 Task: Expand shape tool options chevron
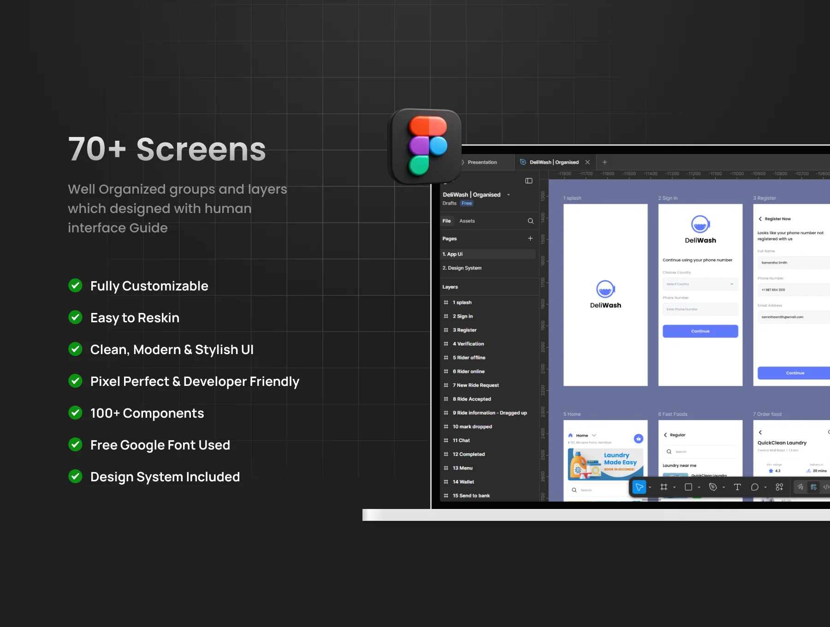pyautogui.click(x=699, y=487)
